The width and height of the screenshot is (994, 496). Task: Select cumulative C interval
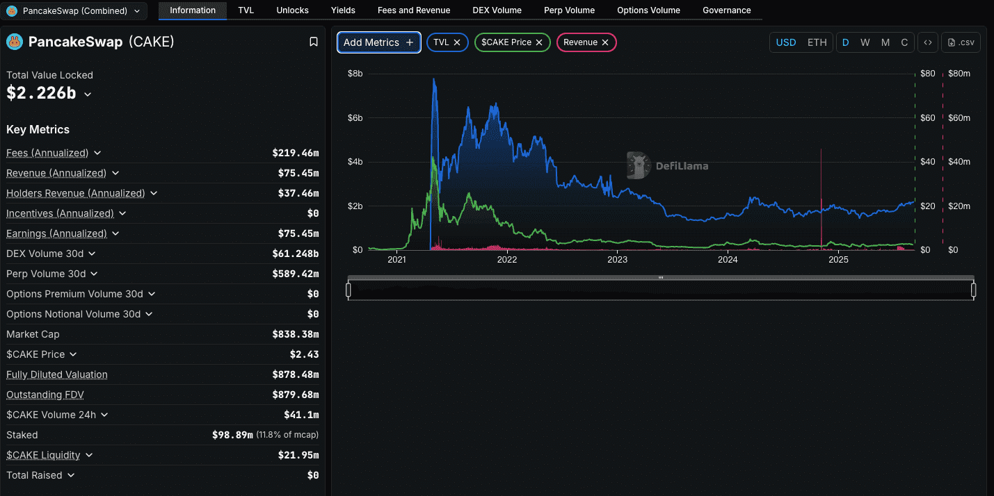[904, 42]
